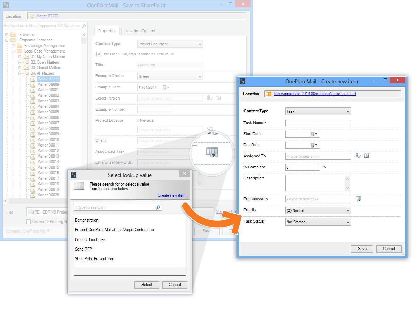This screenshot has width=415, height=311.
Task: Click the search magnifier in the Find location box
Action: (83, 26)
